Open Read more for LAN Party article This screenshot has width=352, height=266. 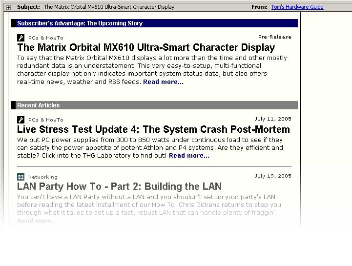tap(38, 221)
